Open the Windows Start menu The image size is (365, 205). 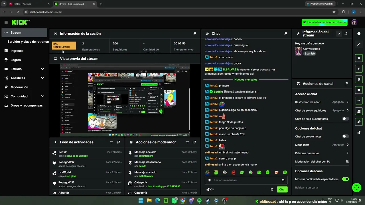click(x=141, y=200)
